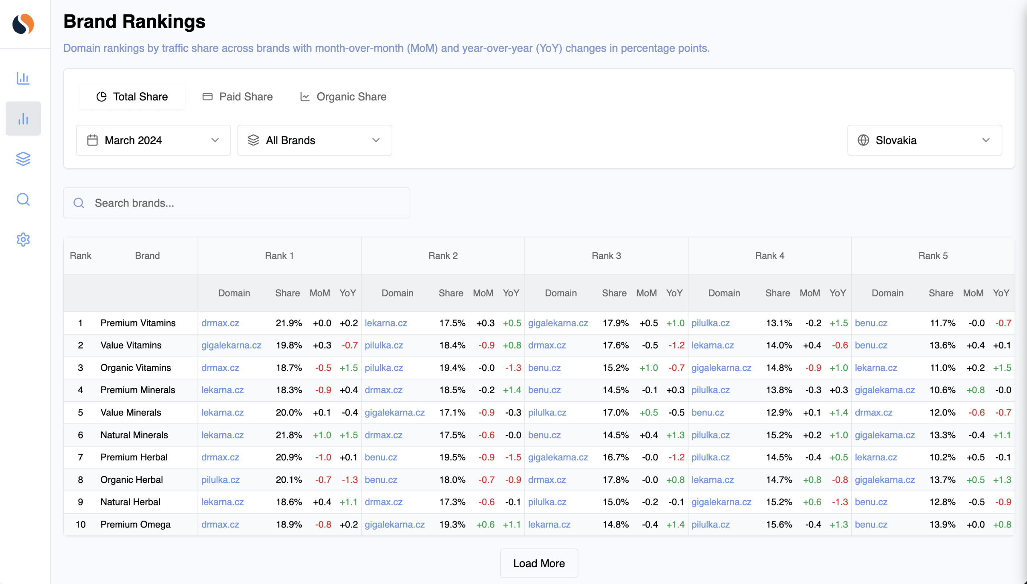
Task: Open pilulka.cz link in Organic Herbal row
Action: [x=220, y=480]
